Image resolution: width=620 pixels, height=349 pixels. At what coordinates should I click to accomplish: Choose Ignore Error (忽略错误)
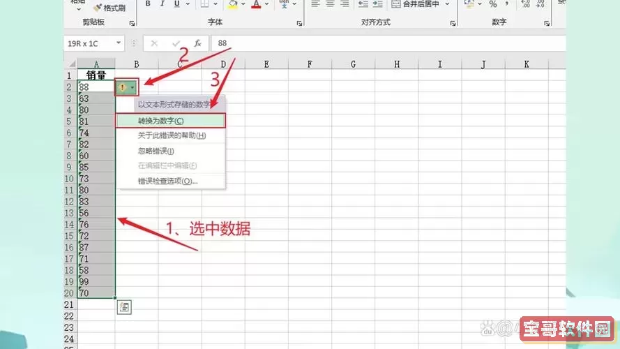[x=170, y=151]
